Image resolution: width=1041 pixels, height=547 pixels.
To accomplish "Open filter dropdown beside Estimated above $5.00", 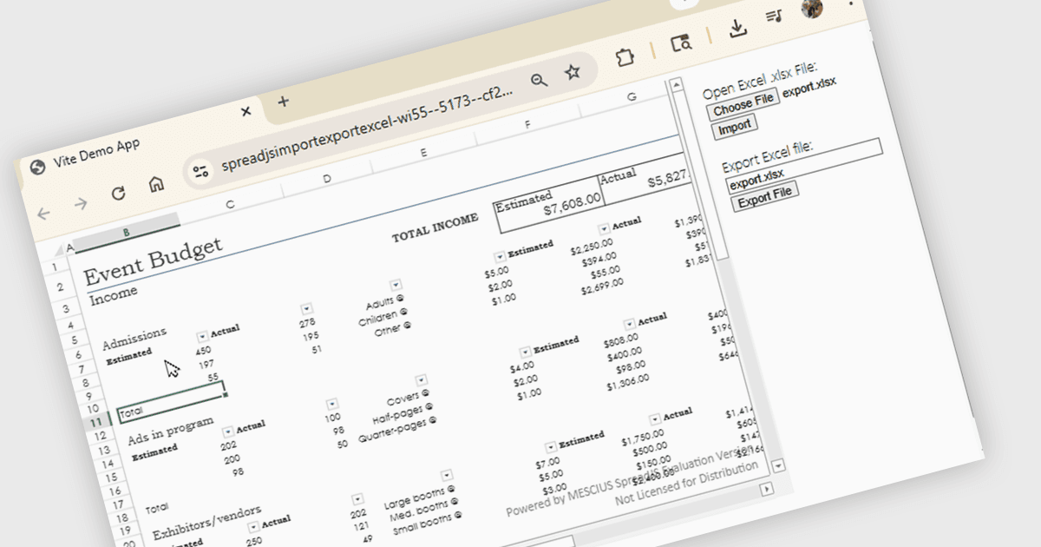I will click(500, 257).
